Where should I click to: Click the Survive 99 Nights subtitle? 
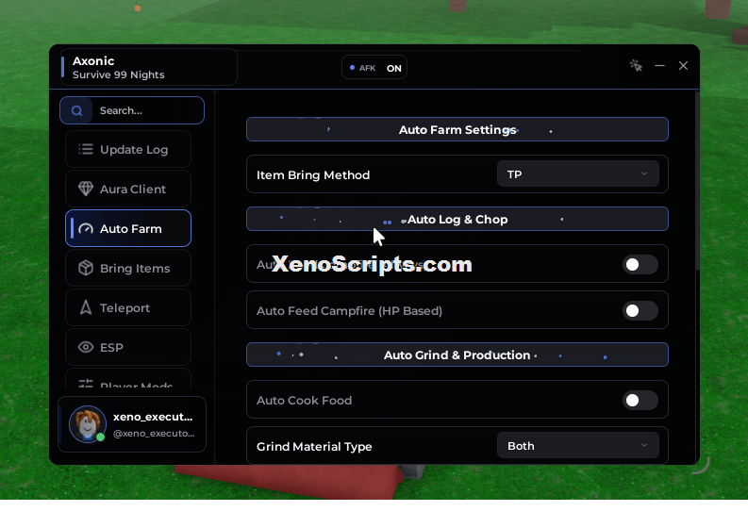point(118,74)
